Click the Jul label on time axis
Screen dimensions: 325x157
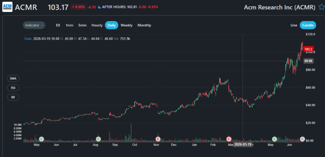(x=75, y=145)
